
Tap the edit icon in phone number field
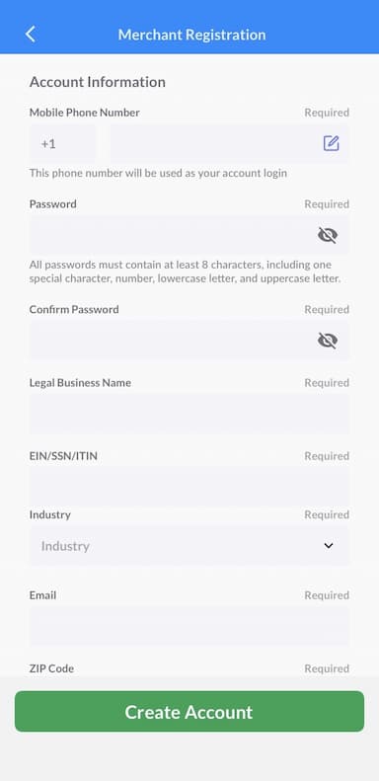click(332, 143)
